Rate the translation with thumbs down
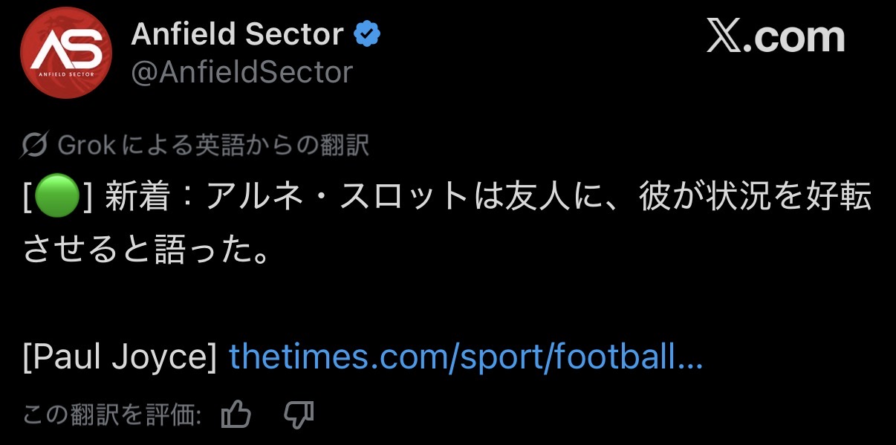Viewport: 896px width, 445px height. pos(299,415)
